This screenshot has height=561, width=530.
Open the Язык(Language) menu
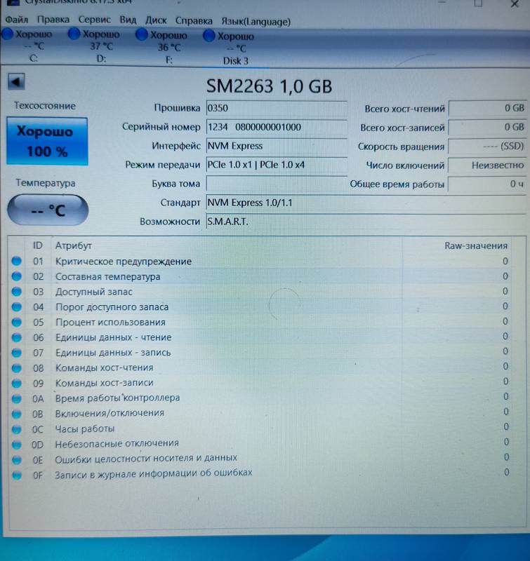[x=256, y=22]
